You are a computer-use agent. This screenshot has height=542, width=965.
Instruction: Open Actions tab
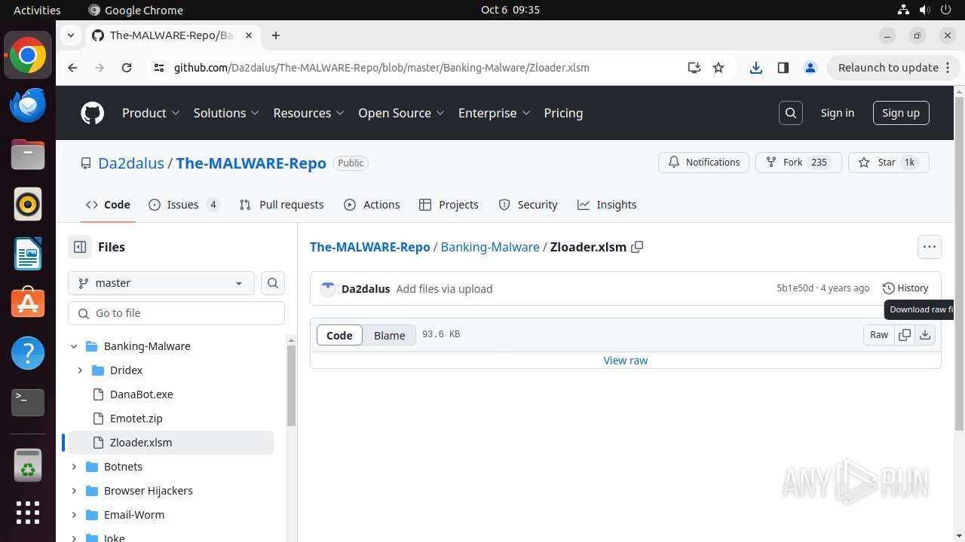click(x=372, y=205)
